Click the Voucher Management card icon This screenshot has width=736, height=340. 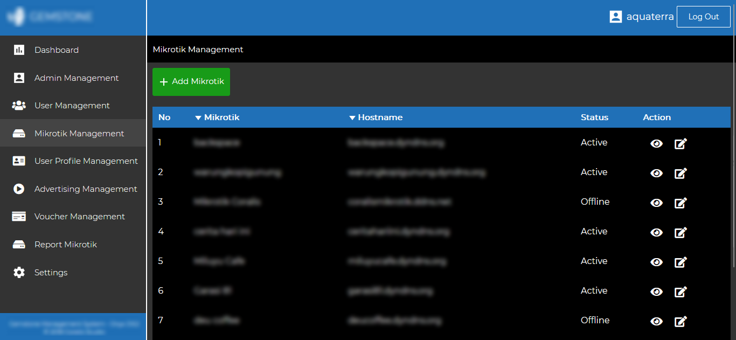[19, 217]
